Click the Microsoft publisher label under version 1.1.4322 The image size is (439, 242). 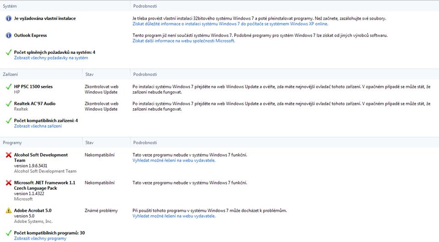coord(23,199)
